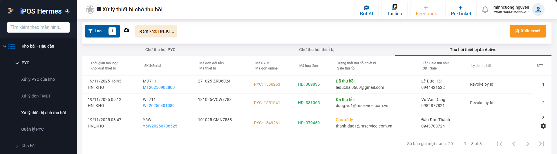557x154 pixels.
Task: Click partner order code 131025-VCW7783
Action: pos(215,99)
